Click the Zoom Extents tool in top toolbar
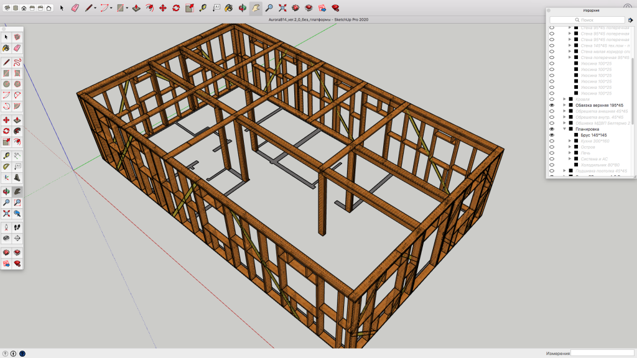Screen dimensions: 637x358 click(x=282, y=8)
